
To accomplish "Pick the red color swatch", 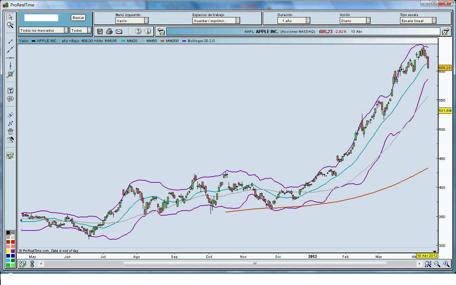I will click(13, 242).
